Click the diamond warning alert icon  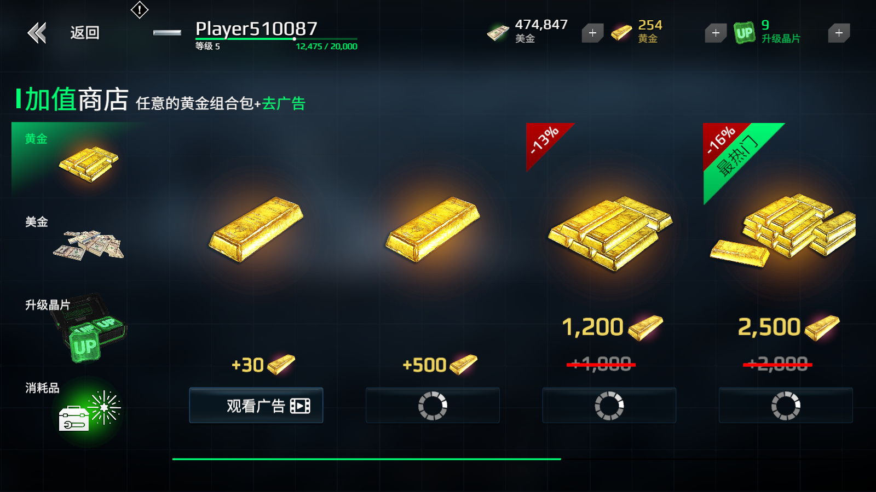click(140, 9)
